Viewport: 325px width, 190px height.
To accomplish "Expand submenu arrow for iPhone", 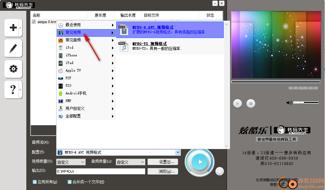I will tap(113, 56).
